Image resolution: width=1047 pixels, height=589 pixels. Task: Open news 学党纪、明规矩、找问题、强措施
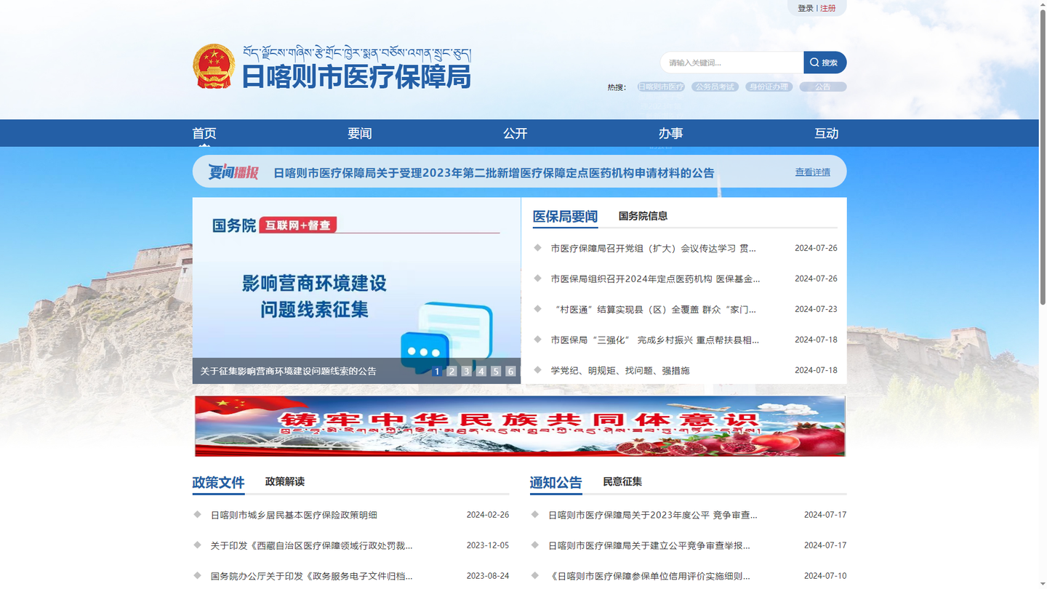[x=620, y=370]
